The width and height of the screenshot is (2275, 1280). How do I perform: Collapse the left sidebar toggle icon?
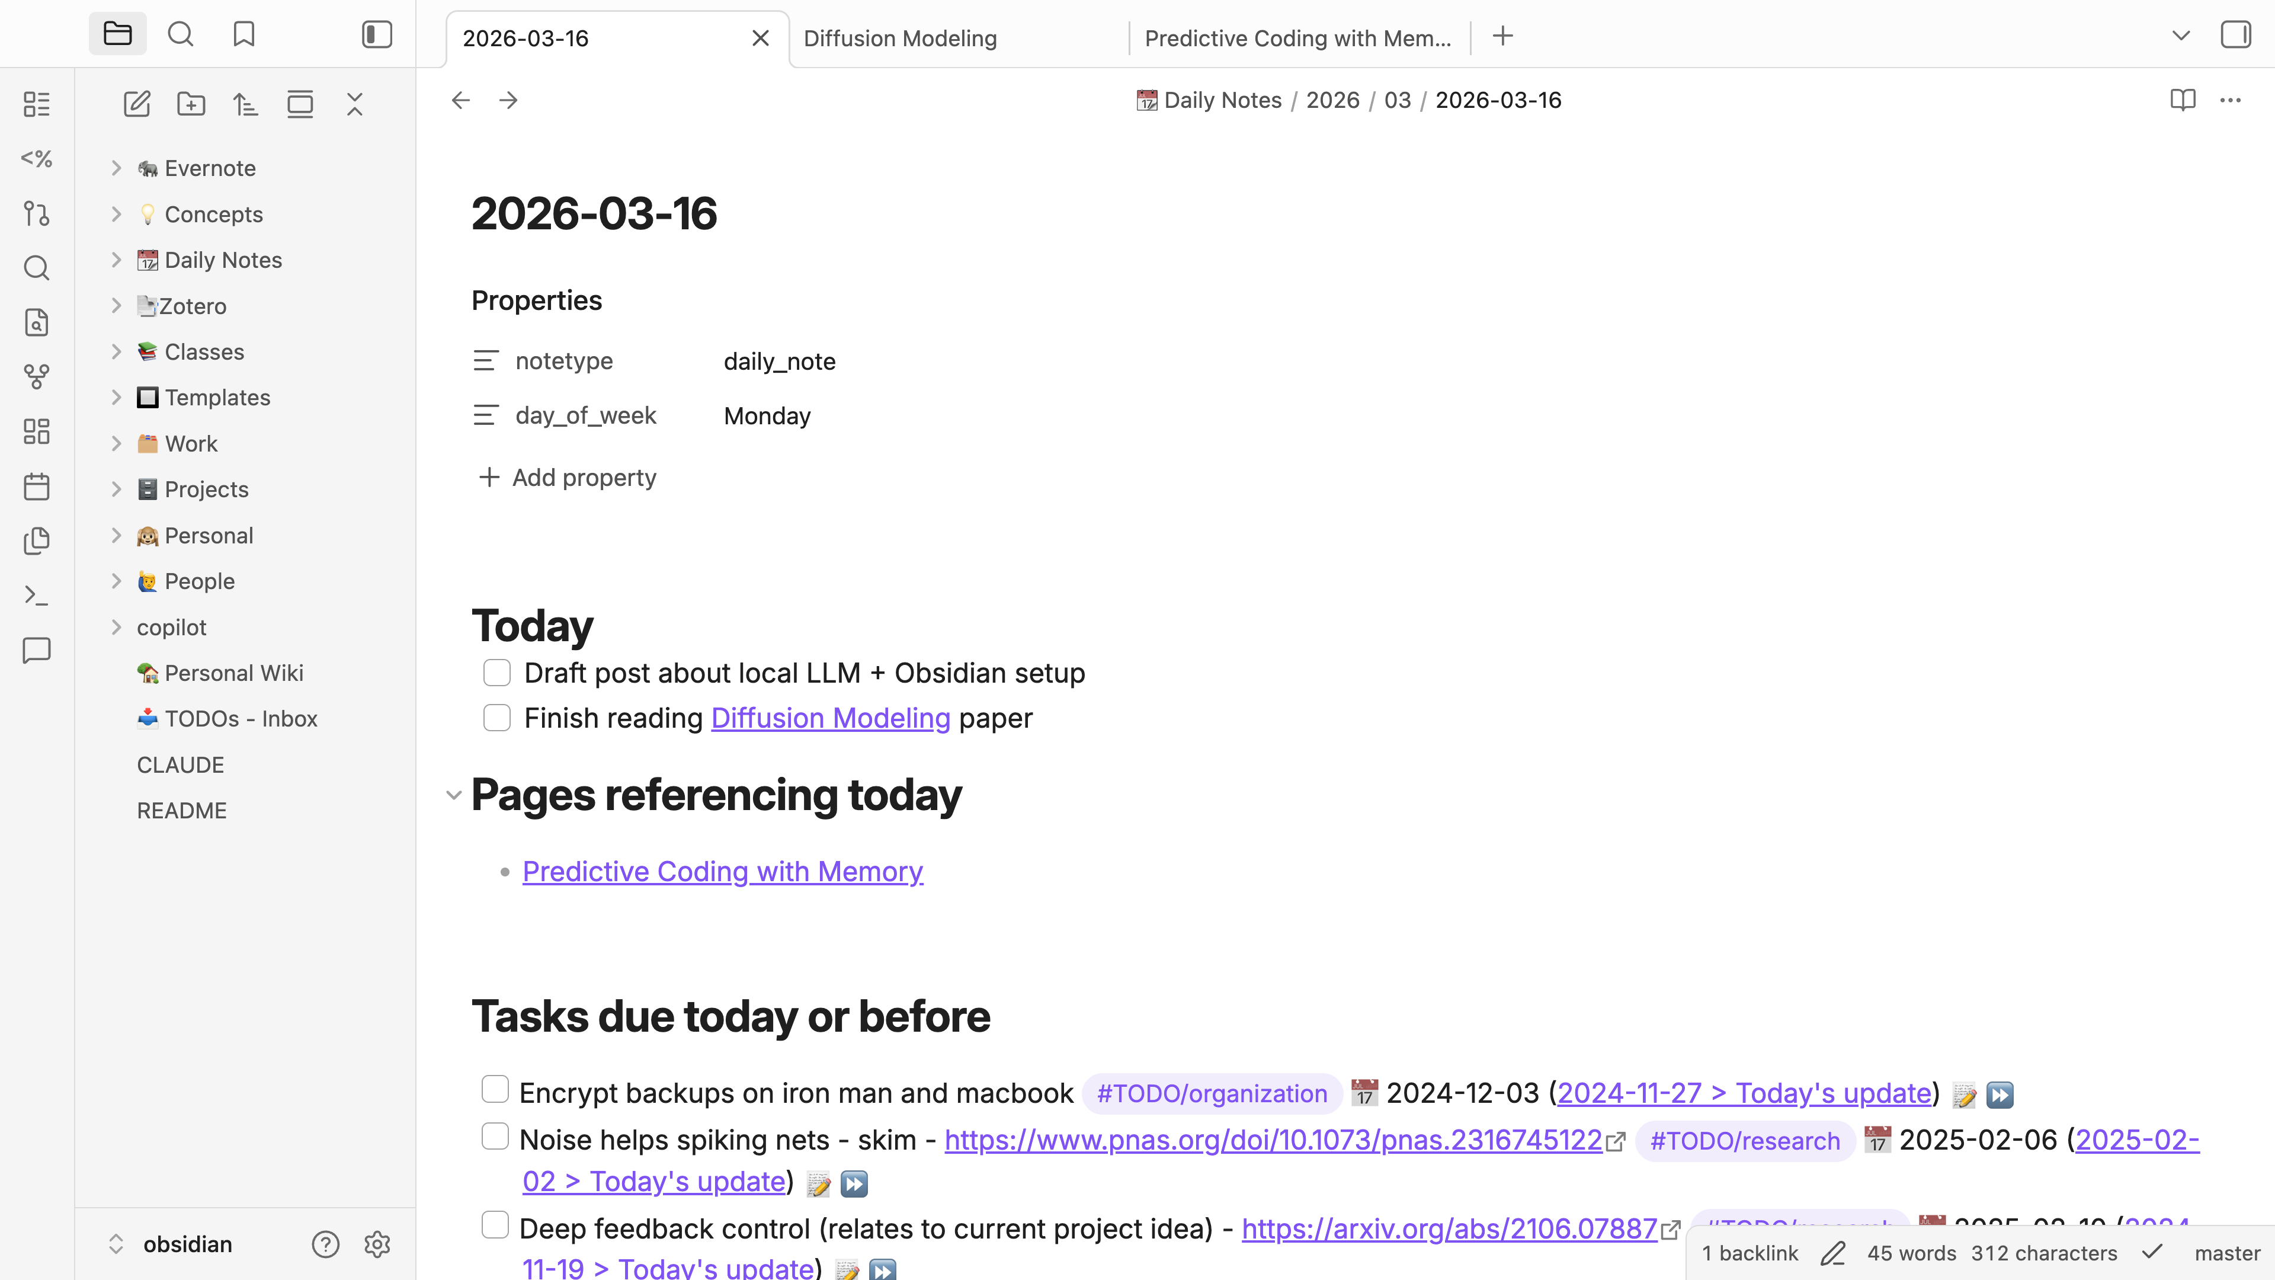[x=377, y=34]
